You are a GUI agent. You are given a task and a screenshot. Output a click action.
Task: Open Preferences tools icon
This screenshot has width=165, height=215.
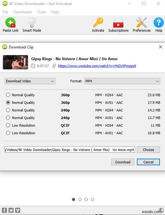[142, 22]
